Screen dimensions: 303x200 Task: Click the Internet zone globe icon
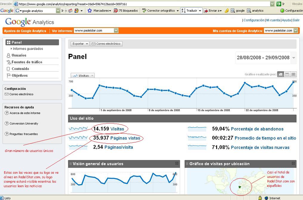266,198
